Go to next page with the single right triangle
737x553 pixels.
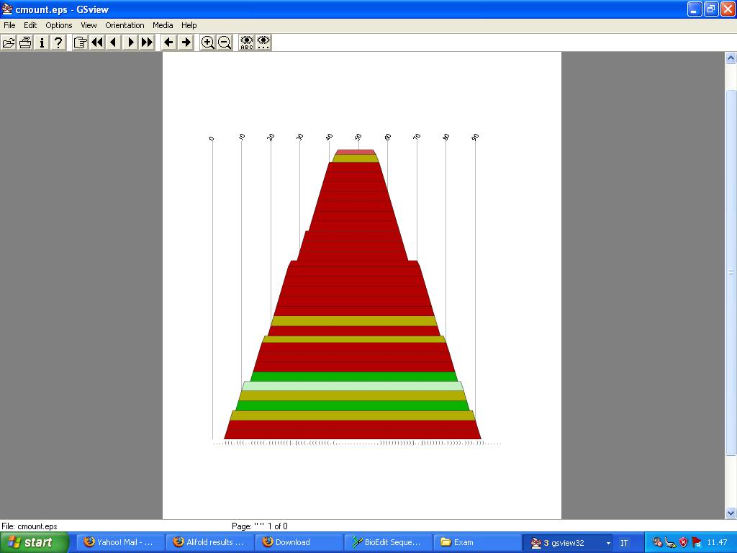tap(130, 42)
